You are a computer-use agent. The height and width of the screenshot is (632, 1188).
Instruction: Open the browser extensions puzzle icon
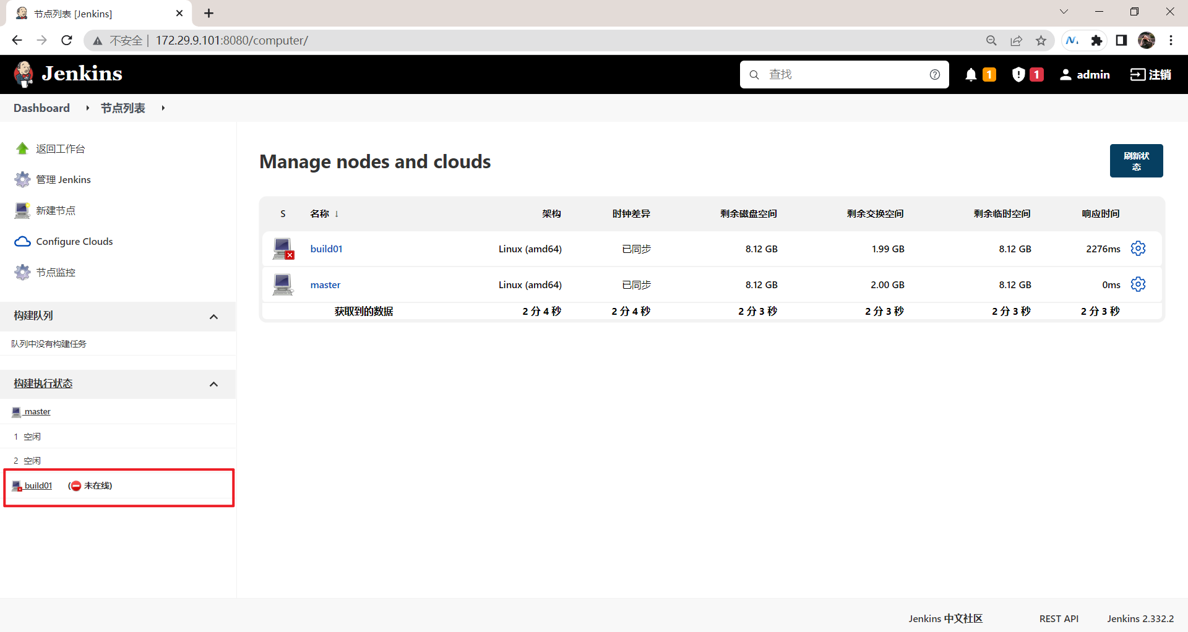(x=1096, y=40)
